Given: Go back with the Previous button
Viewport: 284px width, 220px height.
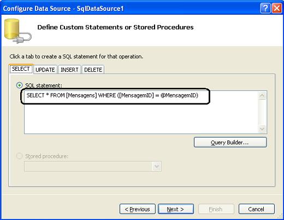Looking at the screenshot, I should [138, 209].
